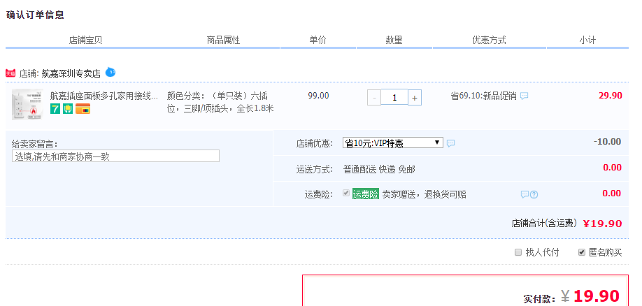
Task: Click the shop total ¥19.90
Action: coord(602,224)
